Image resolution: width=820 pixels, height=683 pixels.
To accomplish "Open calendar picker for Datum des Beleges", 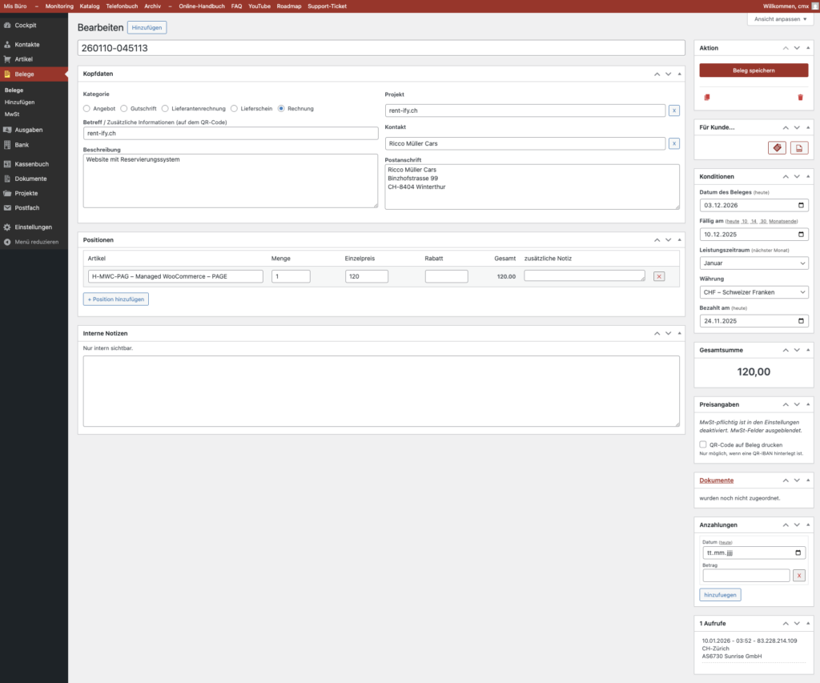I will coord(800,205).
